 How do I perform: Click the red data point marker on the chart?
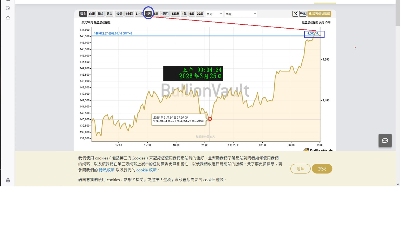(210, 119)
